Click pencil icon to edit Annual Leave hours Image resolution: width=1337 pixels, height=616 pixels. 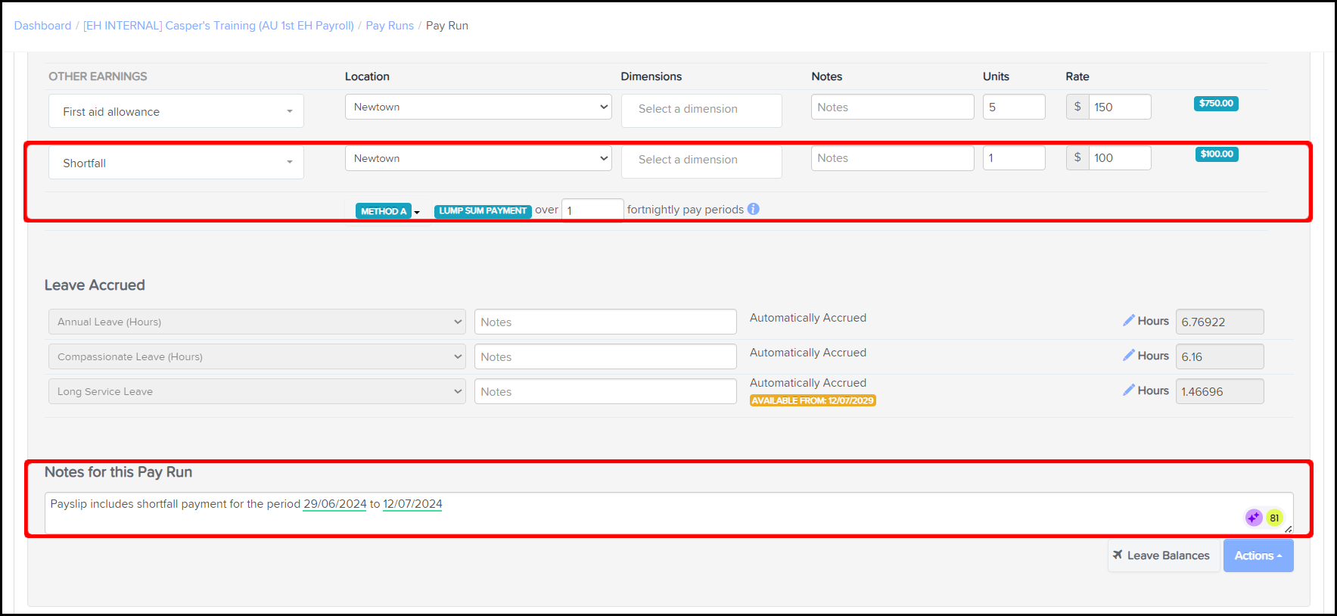[1128, 321]
